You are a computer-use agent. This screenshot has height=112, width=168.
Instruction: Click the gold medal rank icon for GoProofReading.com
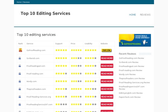tap(20, 50)
